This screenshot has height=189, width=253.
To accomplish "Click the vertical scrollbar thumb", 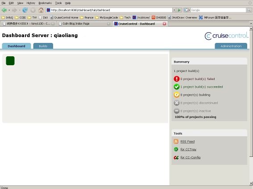I will (251, 93).
